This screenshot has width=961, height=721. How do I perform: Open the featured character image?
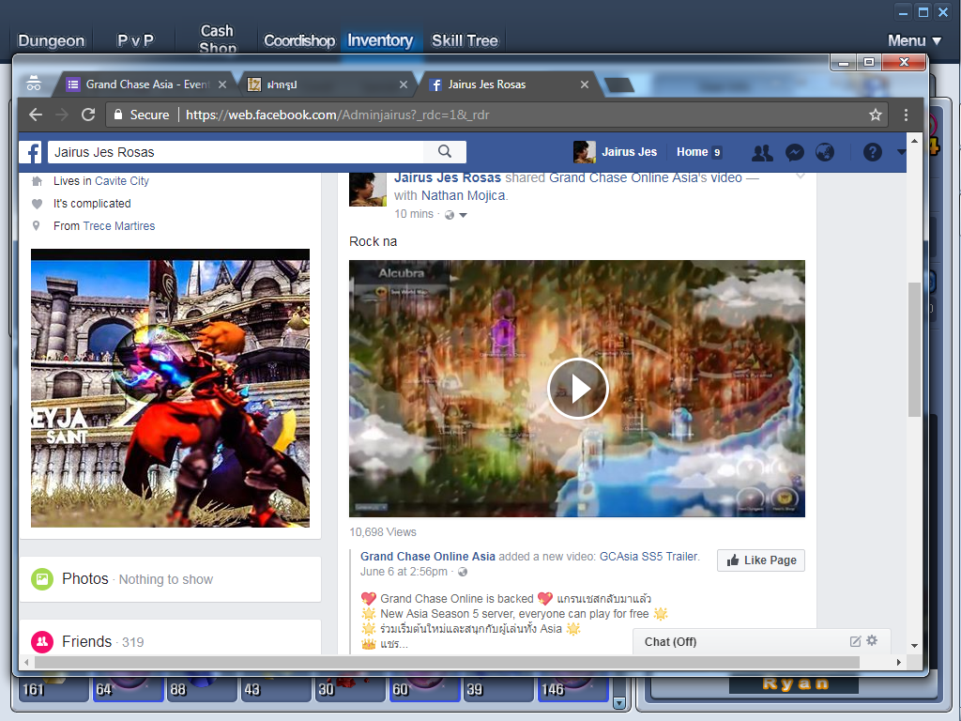[x=171, y=388]
